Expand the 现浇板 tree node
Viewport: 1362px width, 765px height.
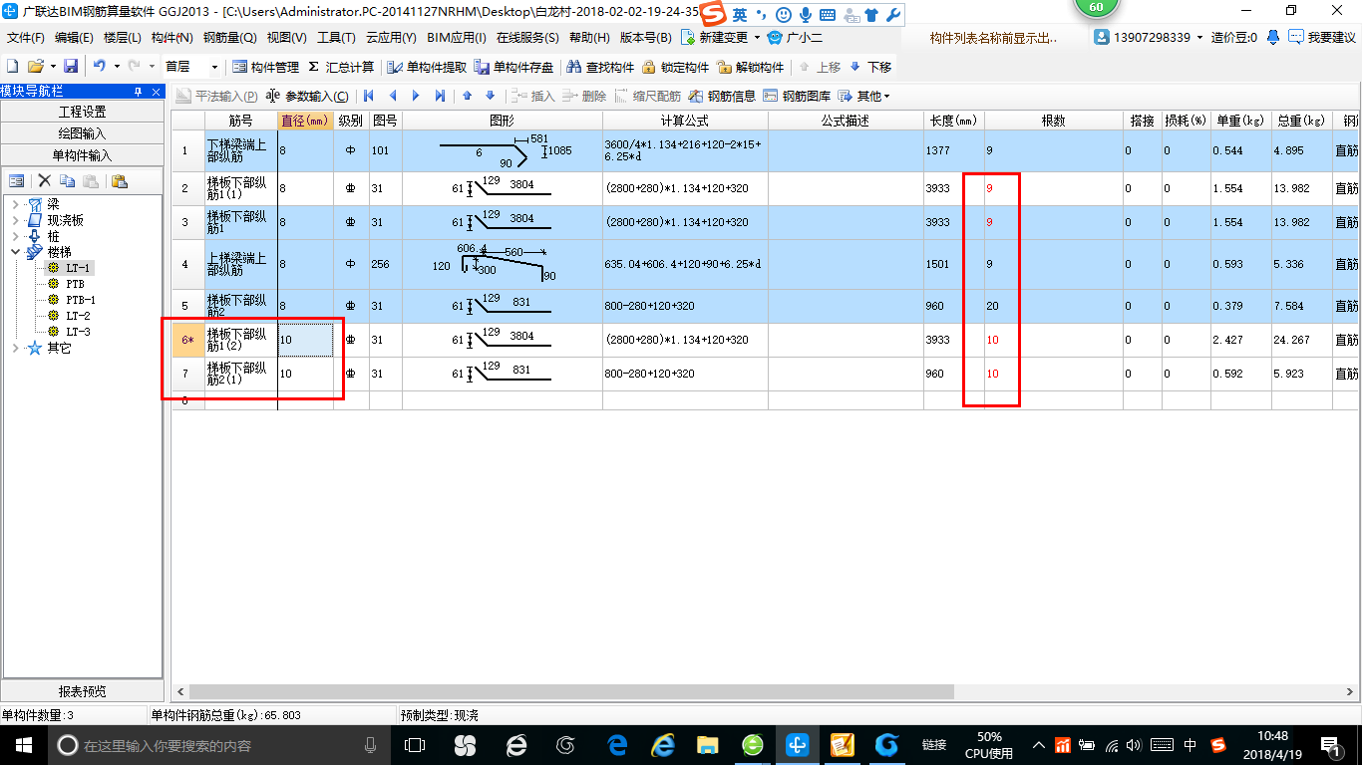point(16,220)
